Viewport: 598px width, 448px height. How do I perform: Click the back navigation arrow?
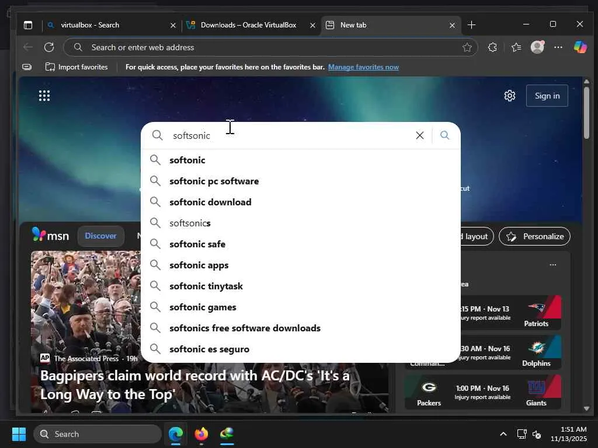(x=28, y=47)
